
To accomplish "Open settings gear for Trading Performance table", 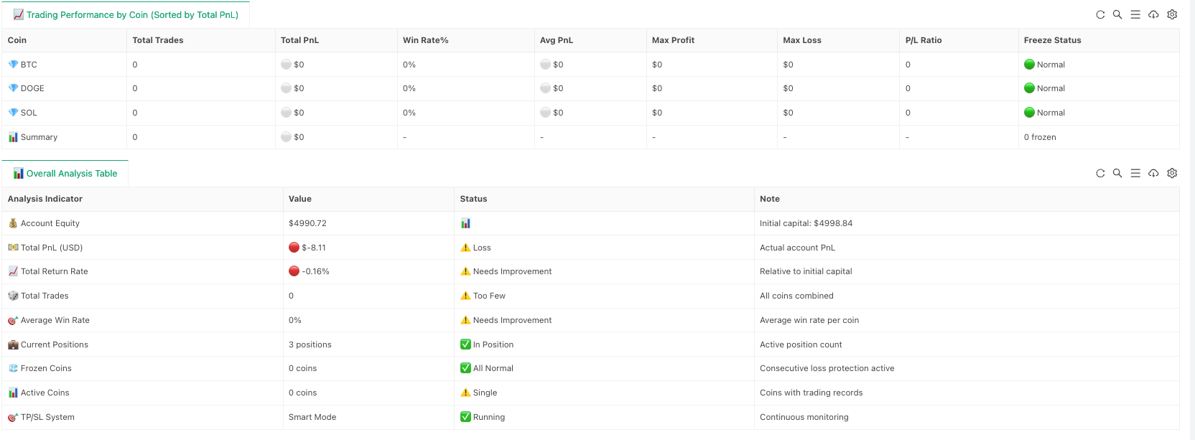I will coord(1172,14).
